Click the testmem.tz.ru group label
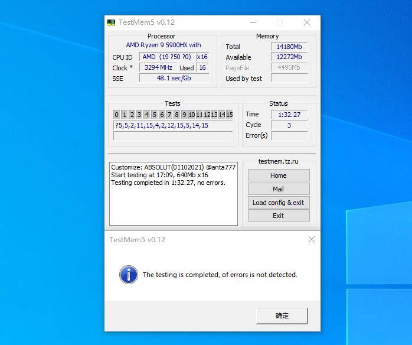412x345 pixels. tap(278, 161)
